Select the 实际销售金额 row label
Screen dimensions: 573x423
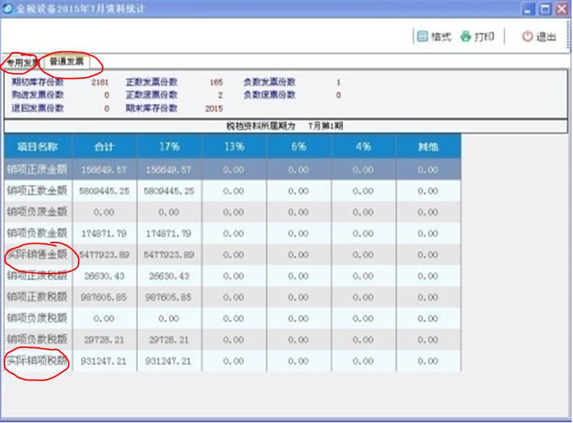click(x=38, y=254)
